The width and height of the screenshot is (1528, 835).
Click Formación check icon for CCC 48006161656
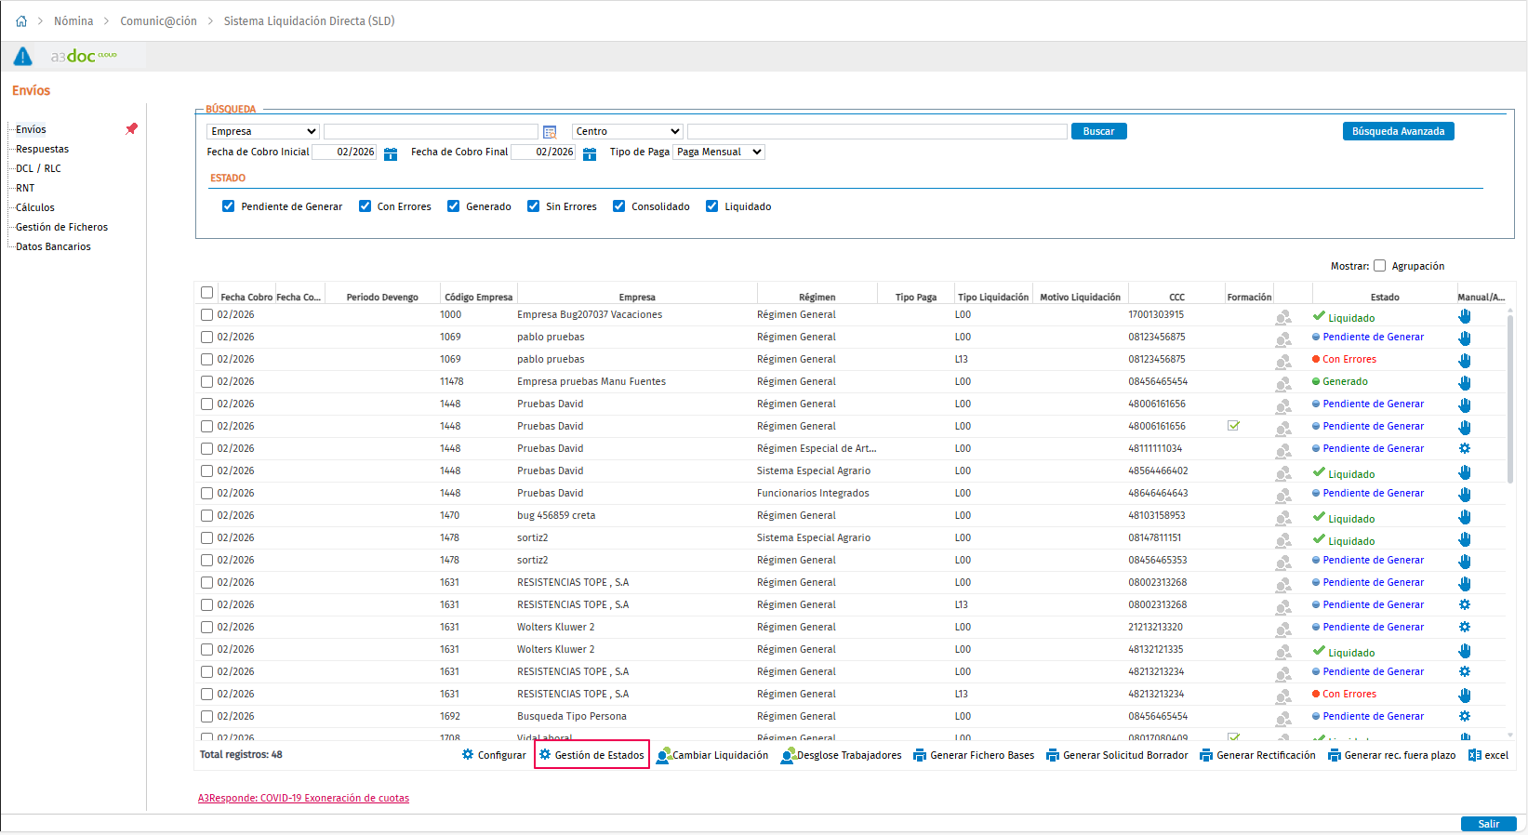click(1233, 426)
